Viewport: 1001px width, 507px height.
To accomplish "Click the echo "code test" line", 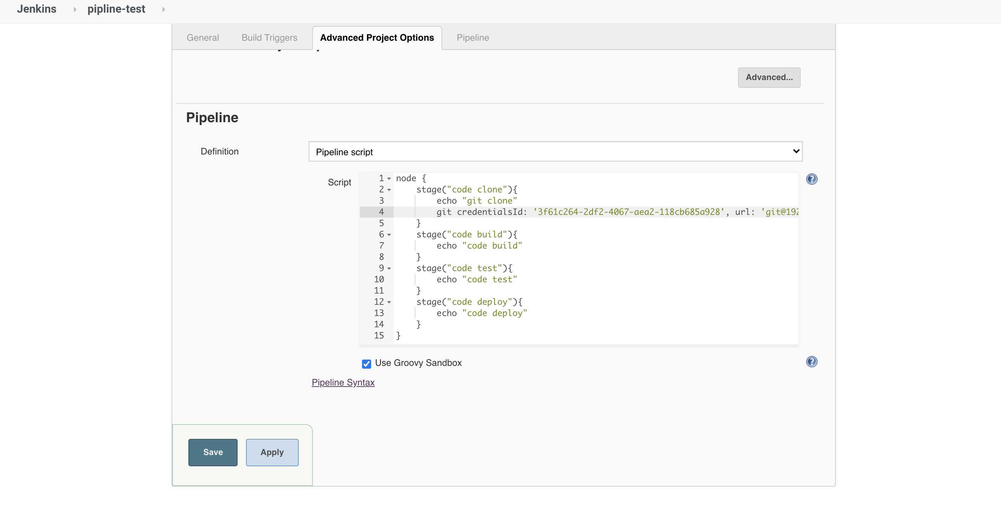I will (x=477, y=279).
